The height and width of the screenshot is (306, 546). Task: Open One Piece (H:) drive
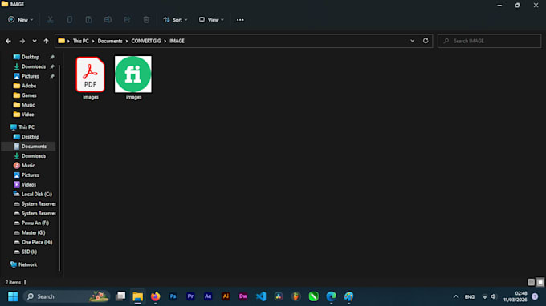click(37, 242)
